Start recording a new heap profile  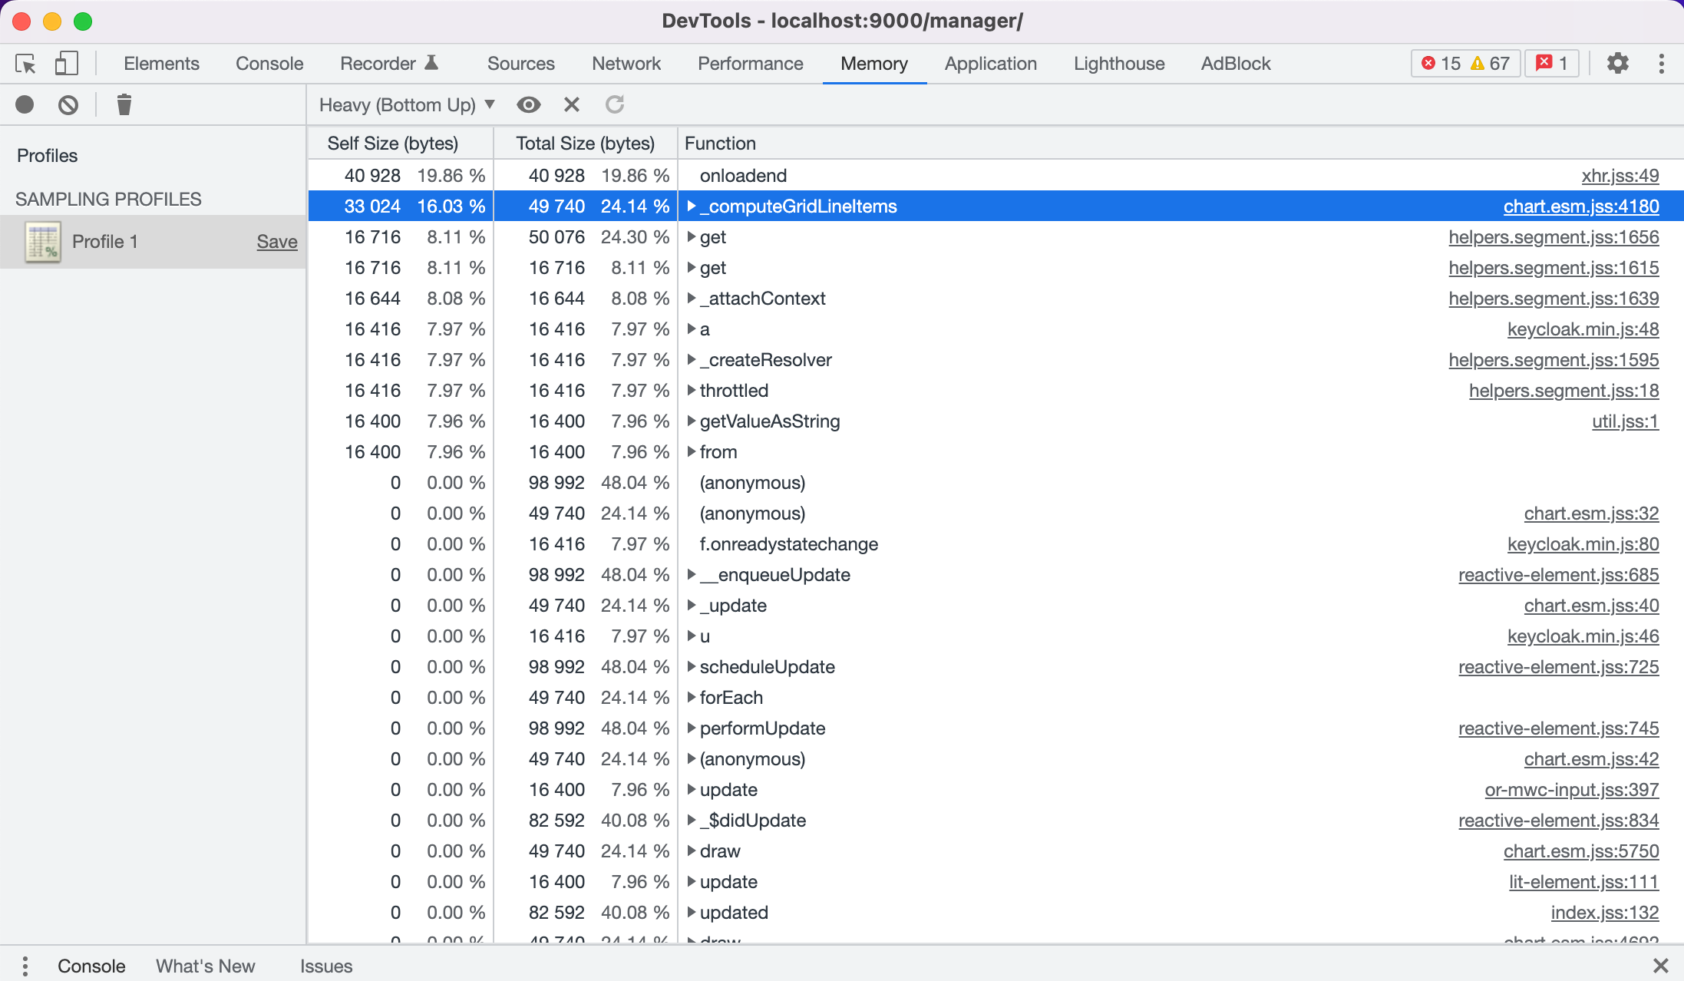pos(24,104)
